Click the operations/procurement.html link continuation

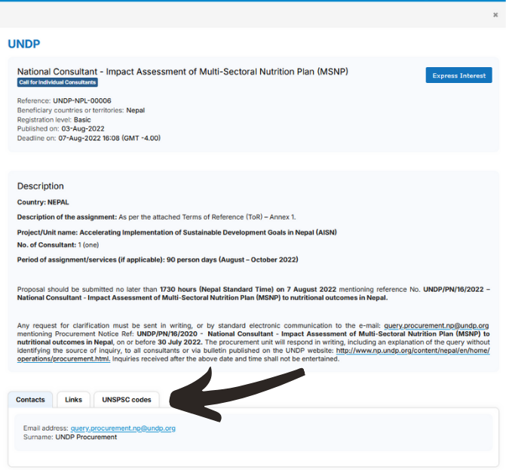point(63,359)
